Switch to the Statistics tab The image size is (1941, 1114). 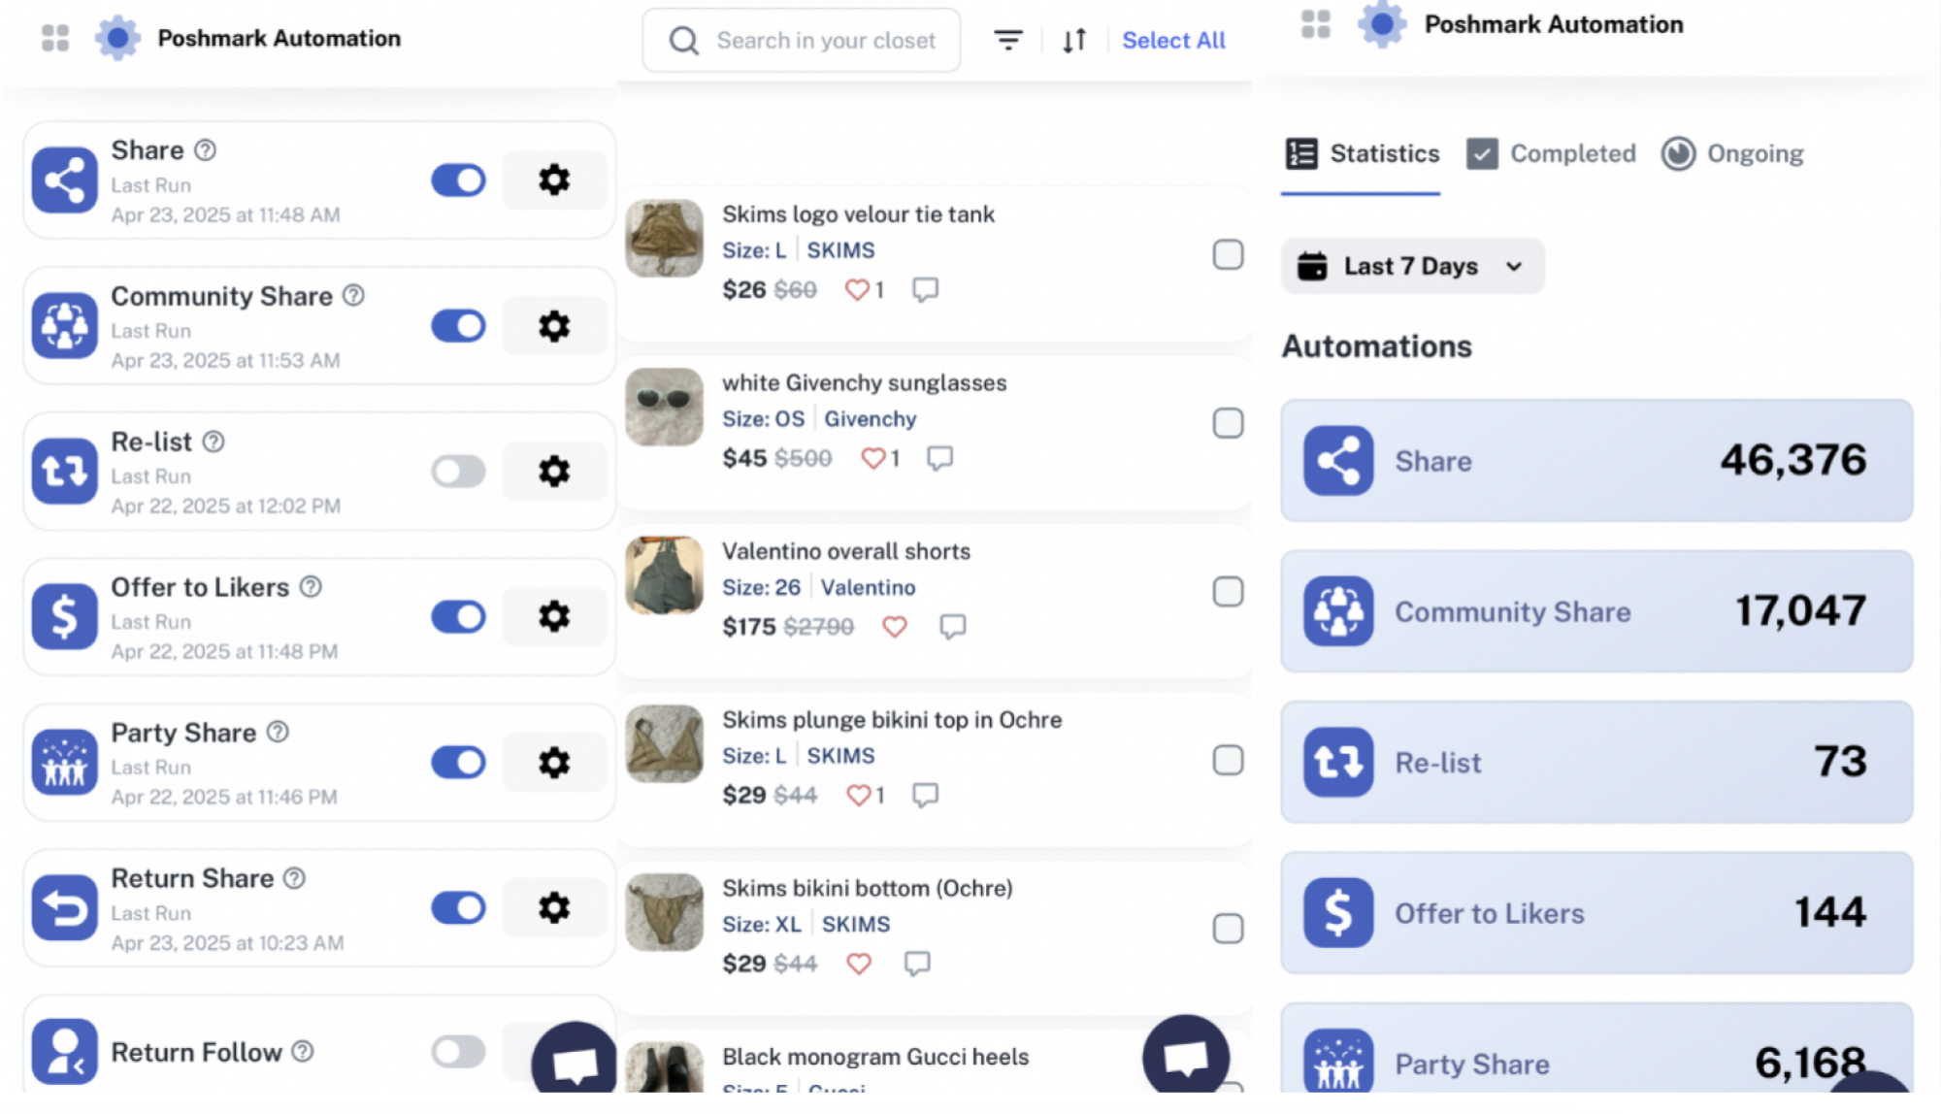click(1361, 154)
